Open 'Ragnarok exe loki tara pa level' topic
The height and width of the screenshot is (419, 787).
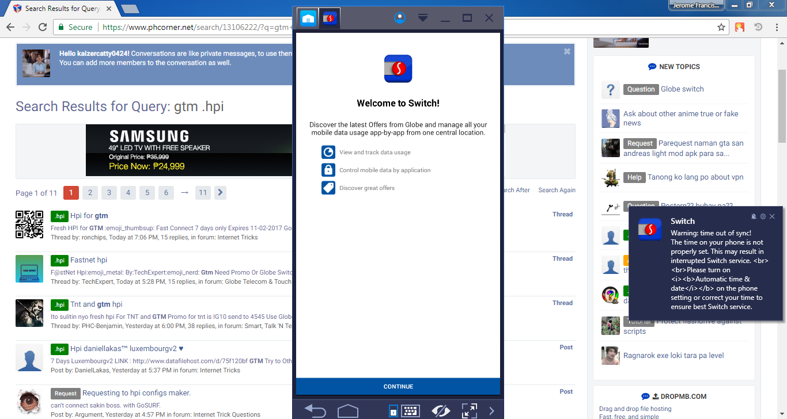[x=674, y=356]
